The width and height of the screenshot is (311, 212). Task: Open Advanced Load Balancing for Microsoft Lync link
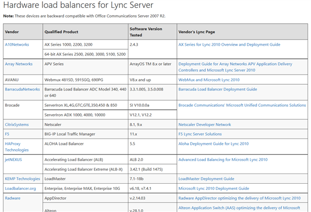pos(223,159)
